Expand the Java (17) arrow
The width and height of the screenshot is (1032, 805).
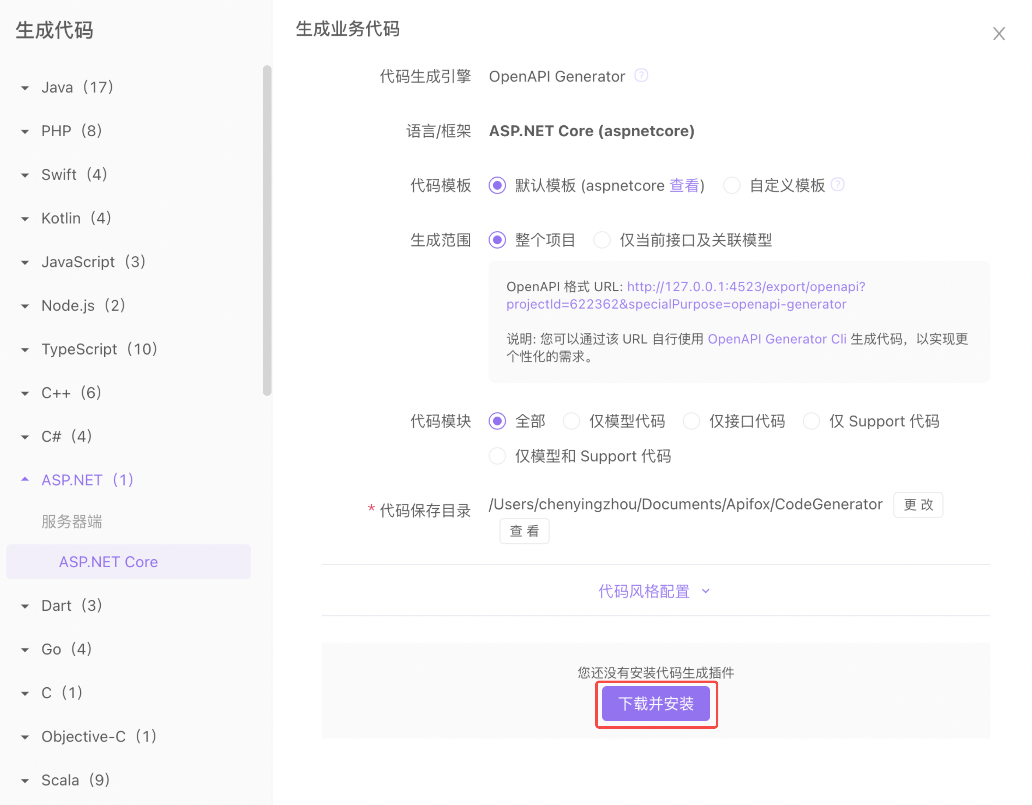(x=25, y=88)
